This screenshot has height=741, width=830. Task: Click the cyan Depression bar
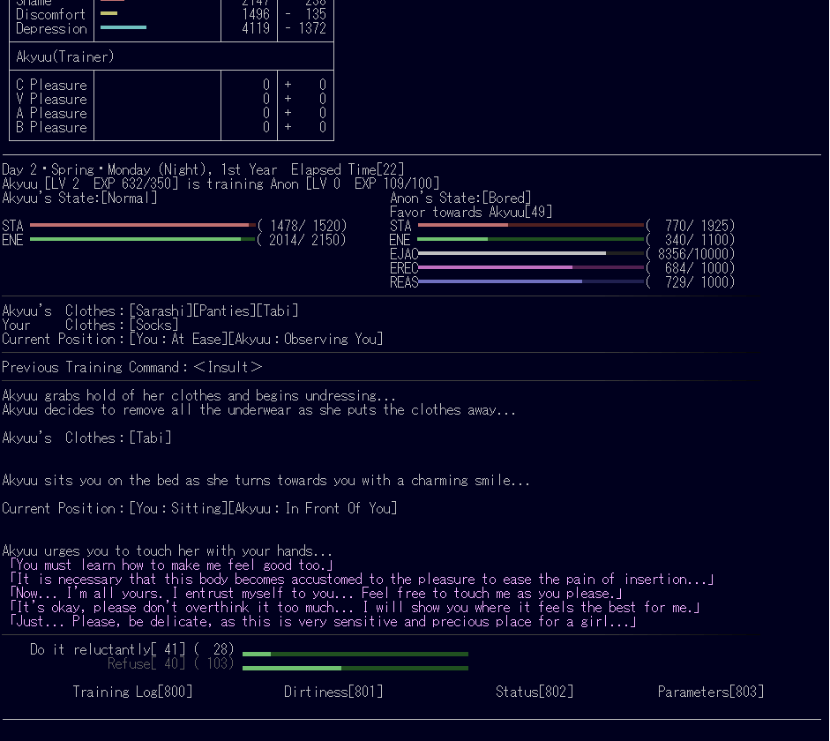pyautogui.click(x=123, y=27)
